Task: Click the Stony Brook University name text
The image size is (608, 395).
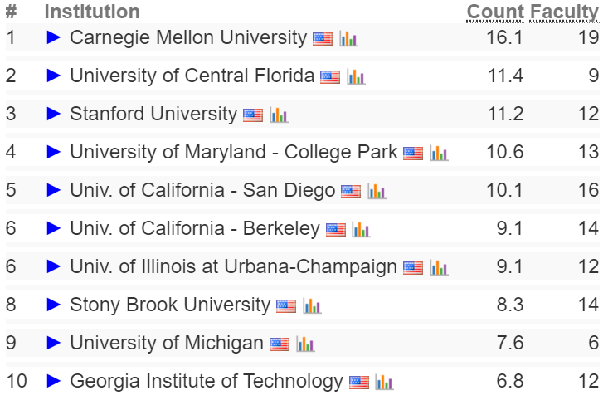Action: coord(170,305)
